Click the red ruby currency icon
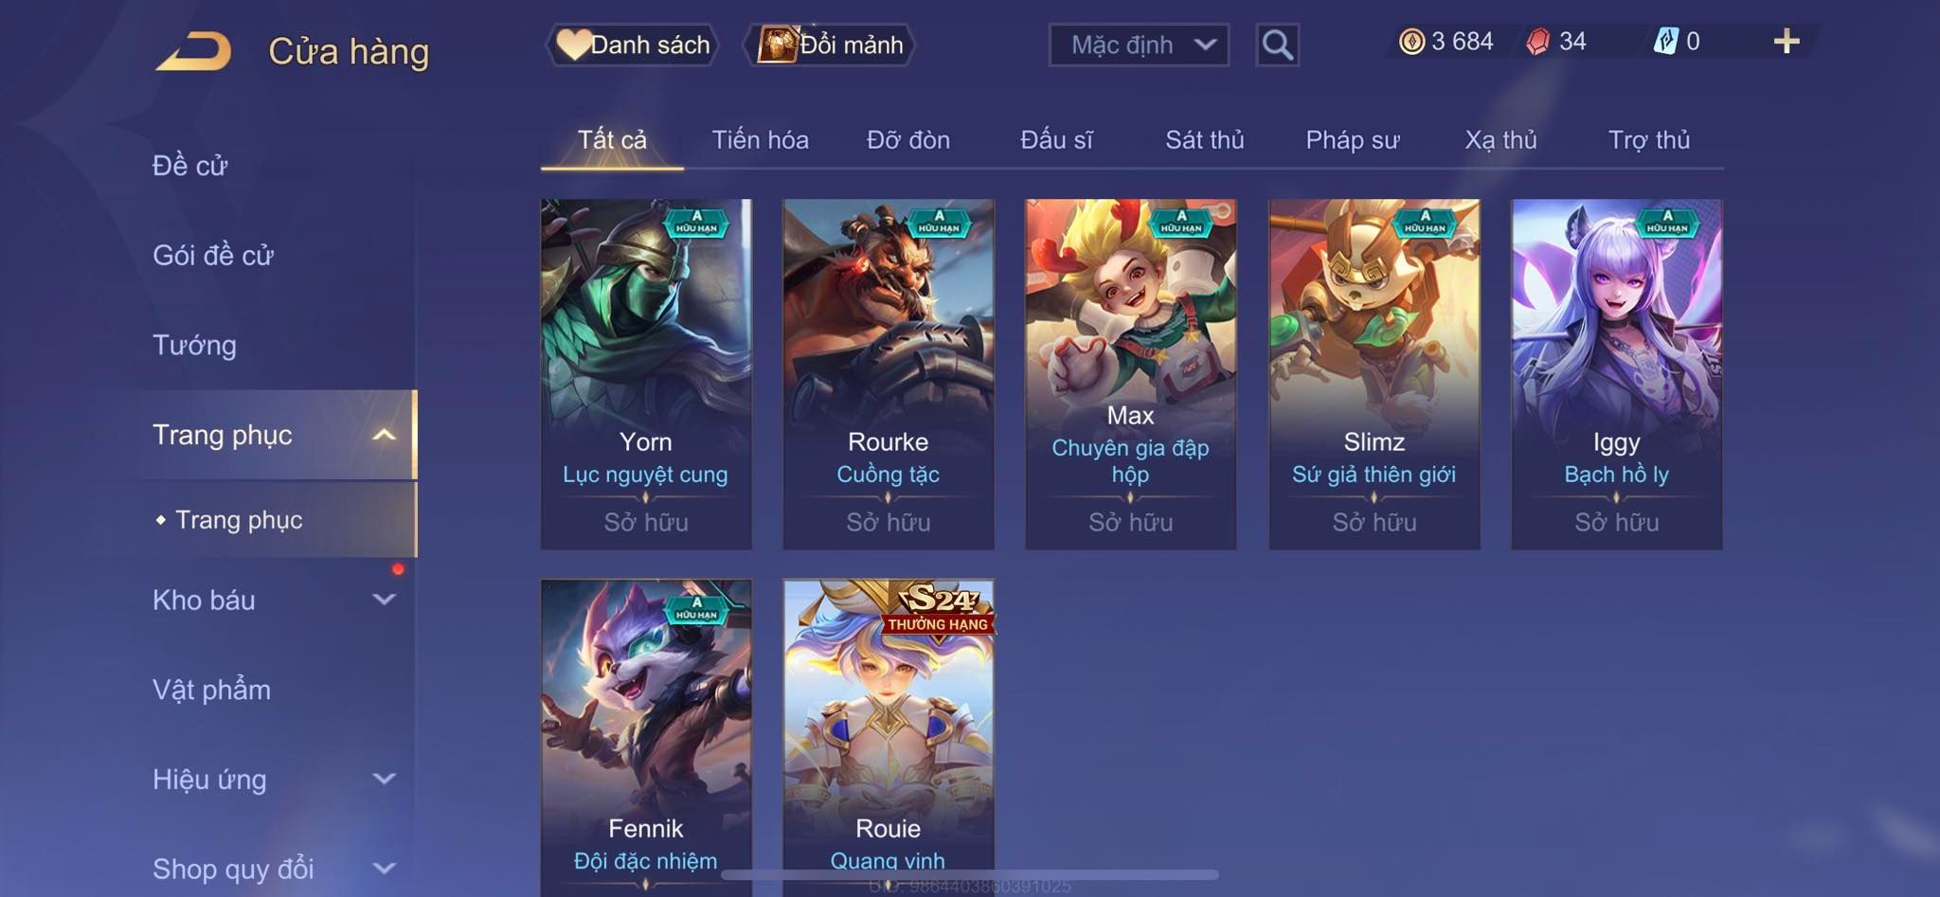 coord(1538,42)
